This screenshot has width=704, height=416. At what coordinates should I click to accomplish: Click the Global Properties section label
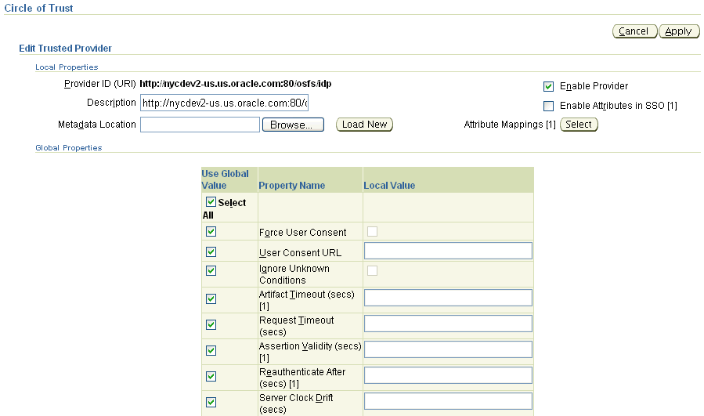tap(69, 148)
